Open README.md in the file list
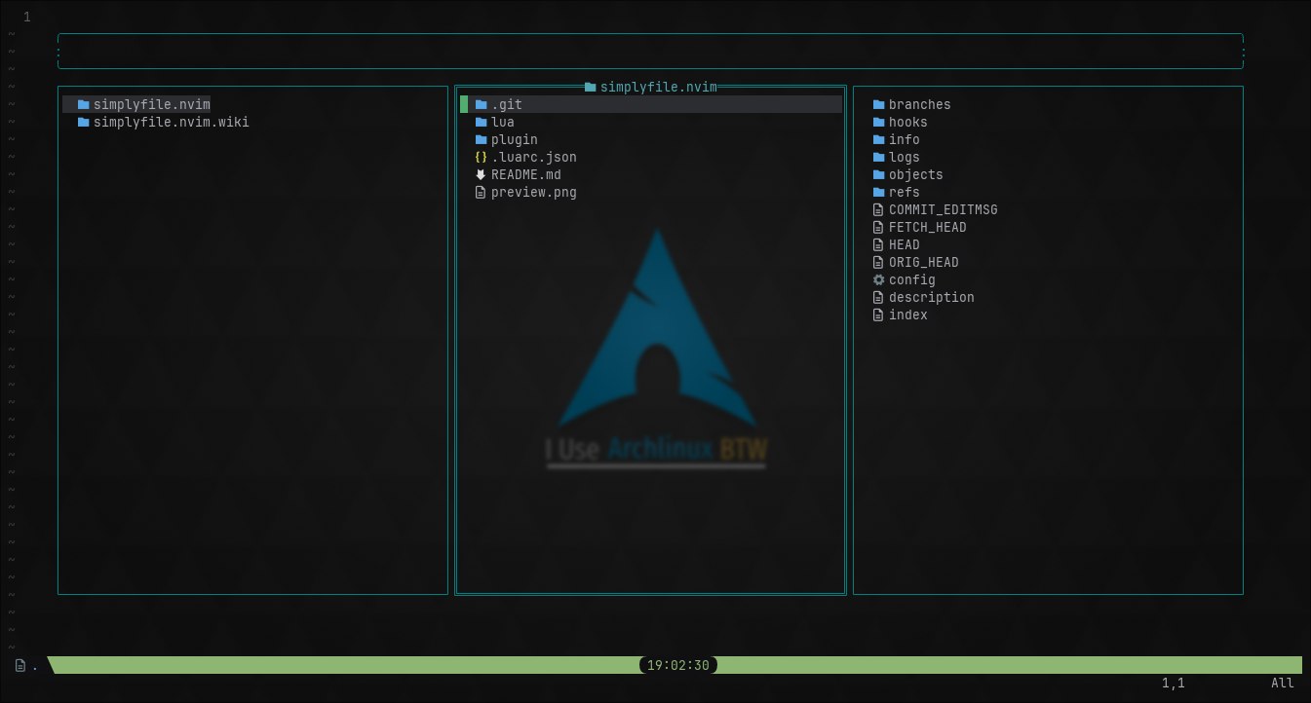The height and width of the screenshot is (703, 1311). (x=526, y=174)
